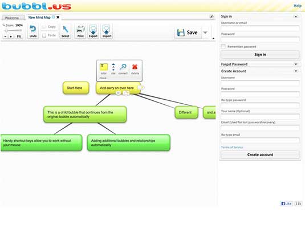Undo the last mind map action
Screen dimensions: 305x228
[x=33, y=31]
